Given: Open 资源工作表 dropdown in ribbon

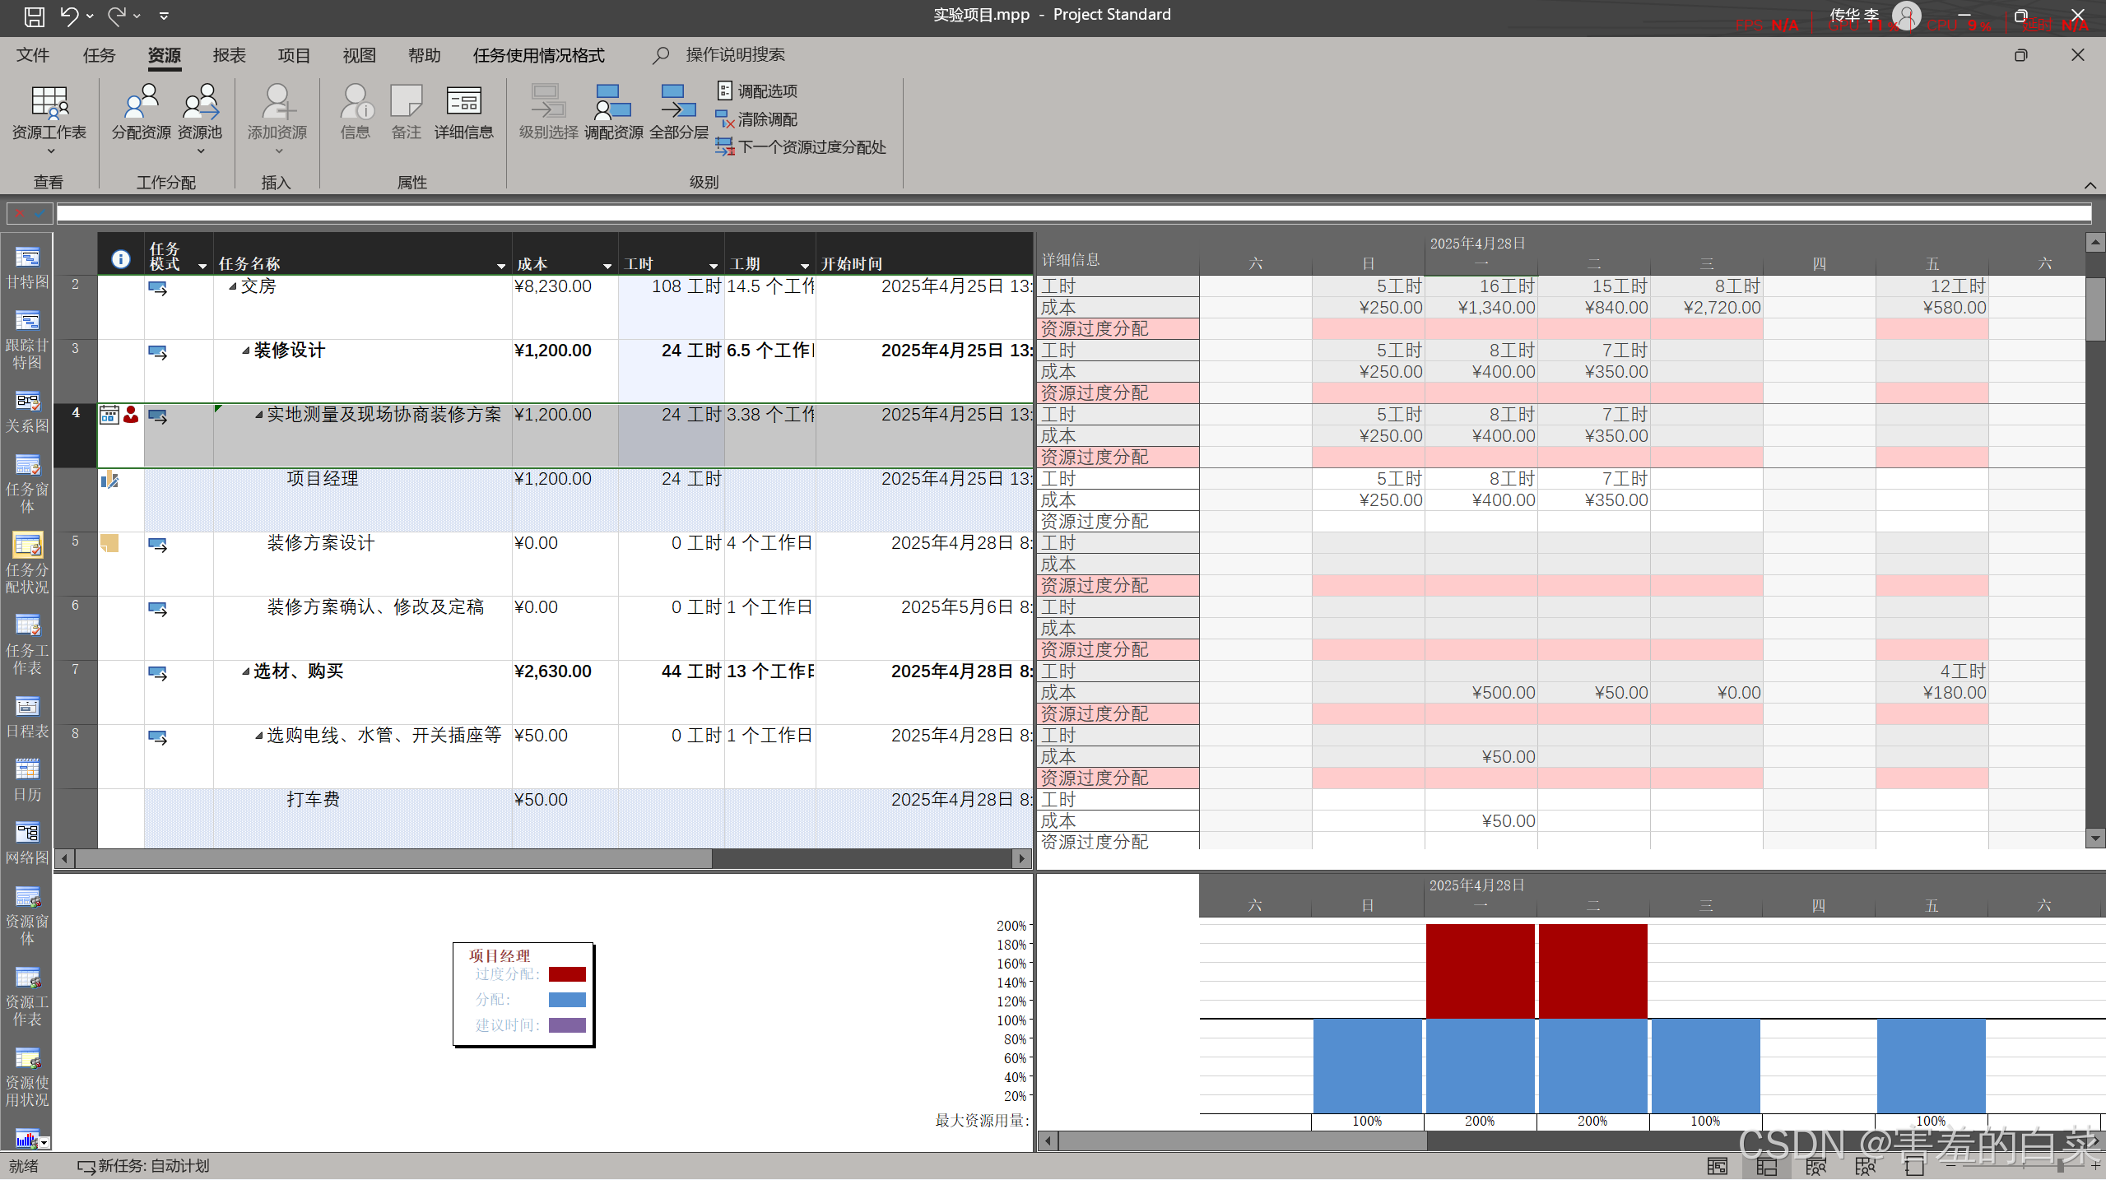Looking at the screenshot, I should coord(49,151).
